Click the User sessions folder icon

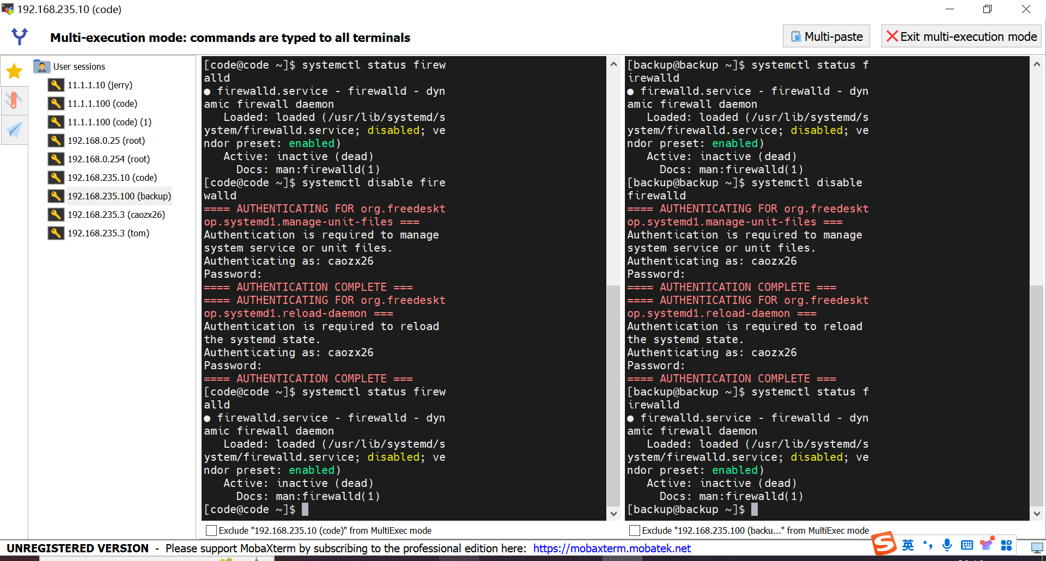41,66
